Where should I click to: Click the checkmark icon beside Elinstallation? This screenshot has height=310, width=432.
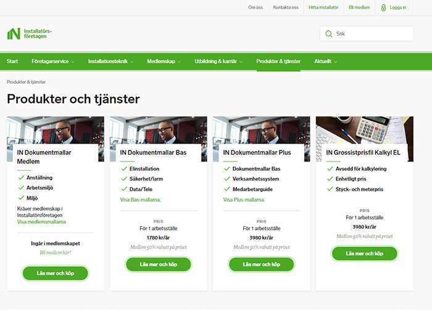coord(124,168)
